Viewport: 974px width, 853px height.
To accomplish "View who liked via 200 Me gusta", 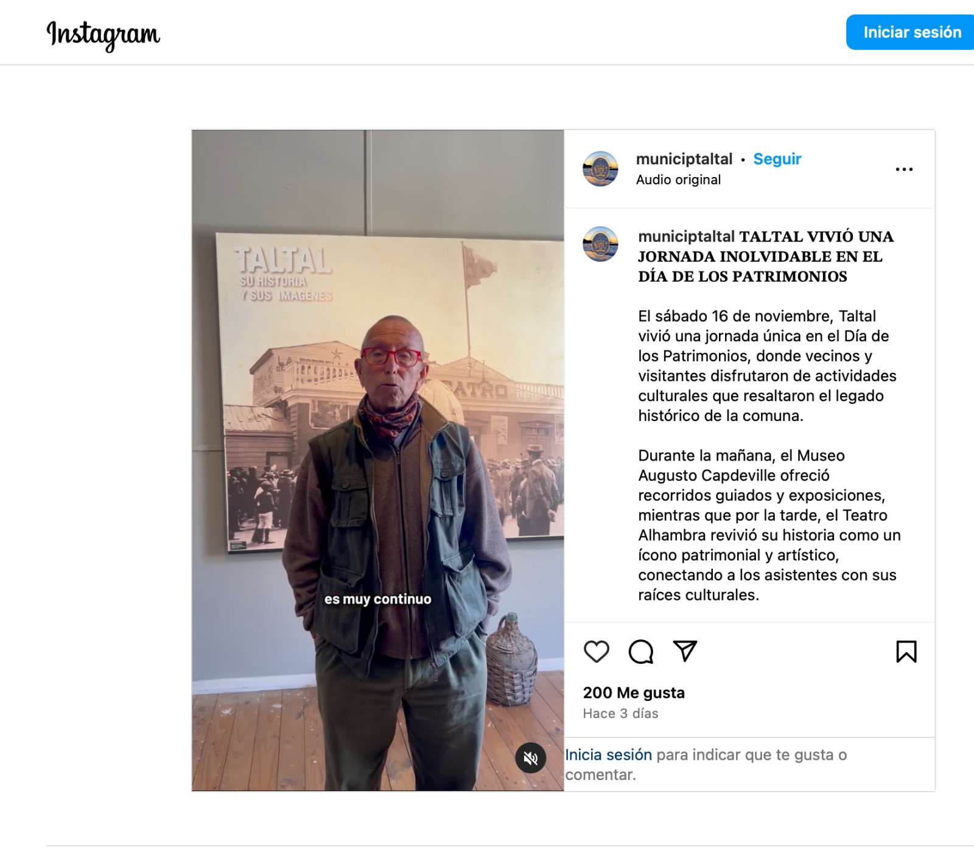I will (x=634, y=692).
